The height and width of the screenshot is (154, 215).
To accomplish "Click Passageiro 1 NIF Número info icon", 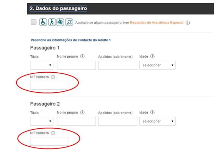I will pos(53,77).
